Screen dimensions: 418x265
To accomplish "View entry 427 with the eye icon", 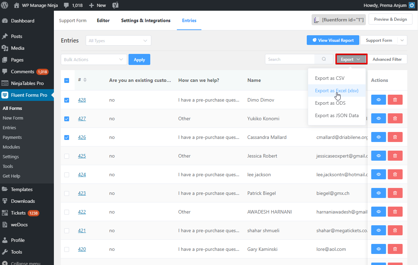I will pyautogui.click(x=379, y=119).
